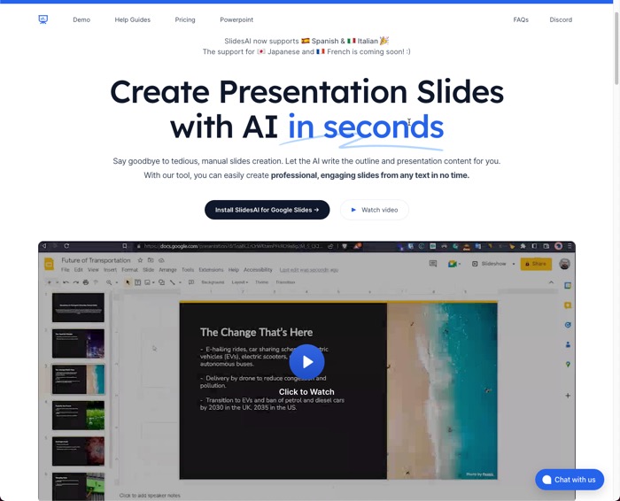Select the Text box tool in Slides toolbar

click(x=137, y=282)
